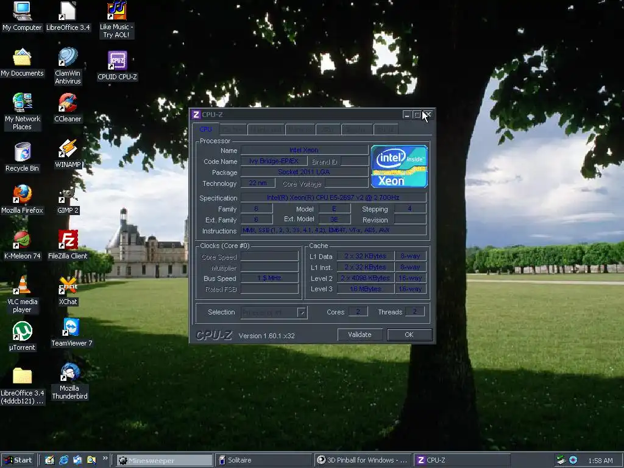Click the XChat desktop icon
Image resolution: width=624 pixels, height=468 pixels.
(68, 291)
